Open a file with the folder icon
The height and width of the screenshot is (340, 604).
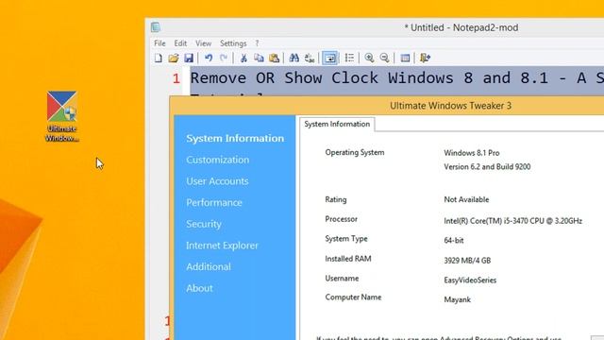174,59
